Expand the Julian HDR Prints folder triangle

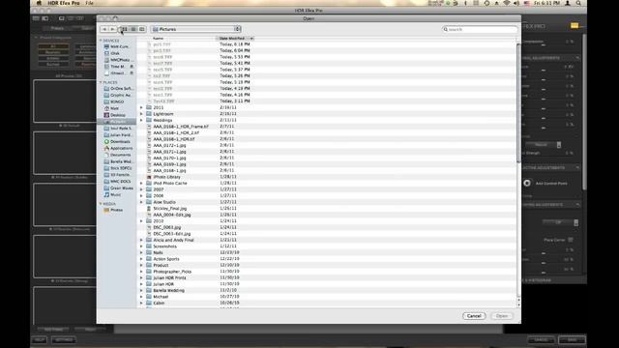(141, 277)
